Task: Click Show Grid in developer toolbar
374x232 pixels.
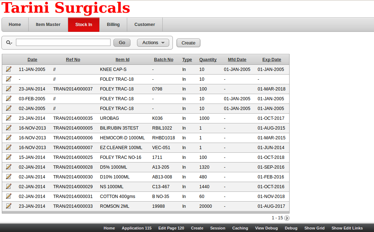Action: (314, 228)
